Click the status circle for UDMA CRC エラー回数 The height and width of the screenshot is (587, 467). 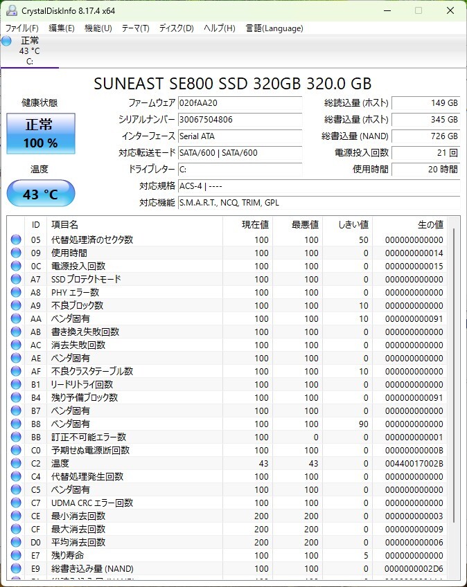[16, 503]
